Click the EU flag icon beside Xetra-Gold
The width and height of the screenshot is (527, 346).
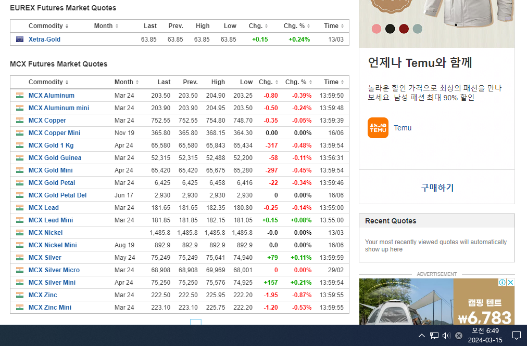click(x=20, y=39)
